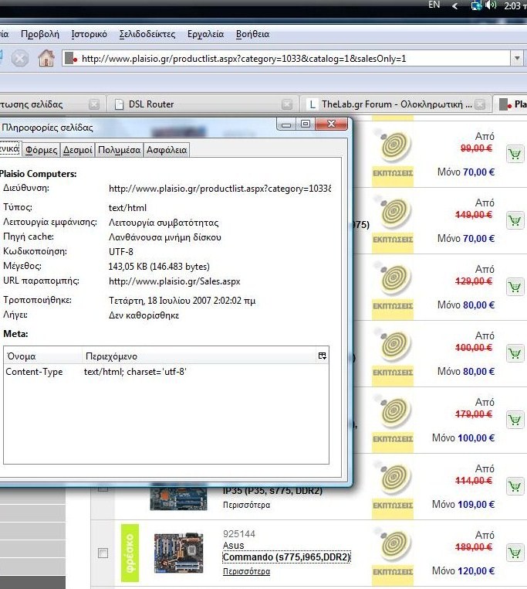Add the 149,00 € to 70,00 € item to cart
This screenshot has height=589, width=527.
(x=515, y=220)
